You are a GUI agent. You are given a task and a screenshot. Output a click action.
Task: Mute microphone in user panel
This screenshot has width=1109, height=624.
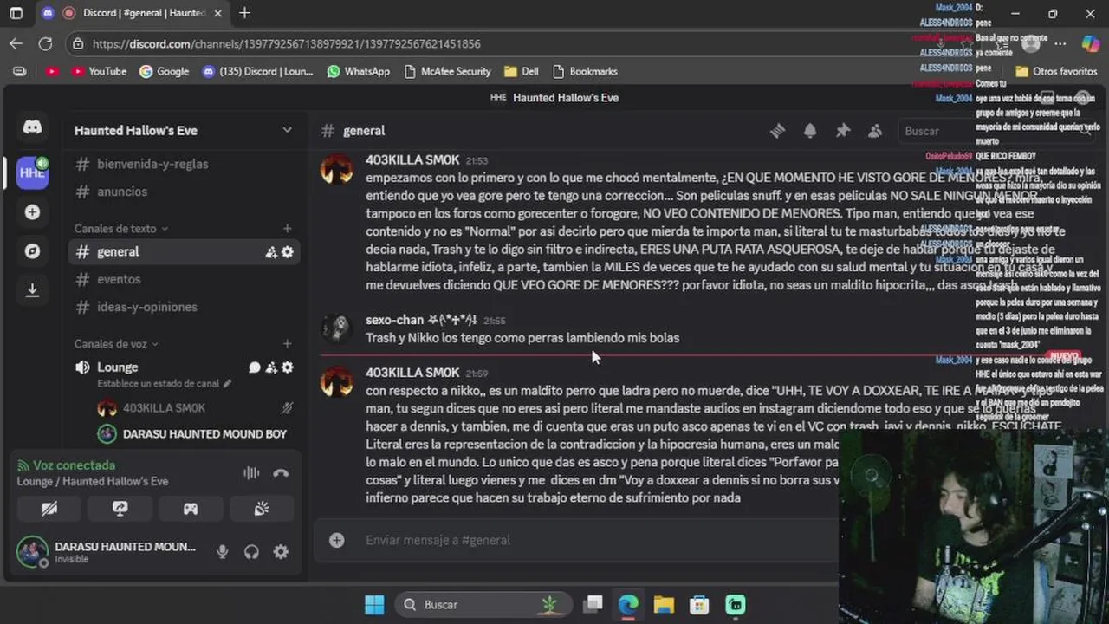click(x=223, y=552)
